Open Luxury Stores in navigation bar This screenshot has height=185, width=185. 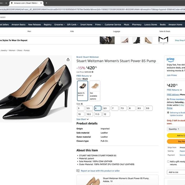pos(151,25)
